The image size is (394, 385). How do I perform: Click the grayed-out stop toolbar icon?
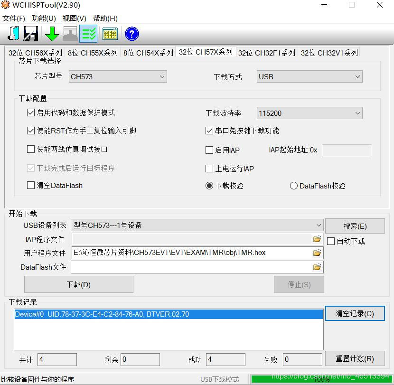(70, 34)
